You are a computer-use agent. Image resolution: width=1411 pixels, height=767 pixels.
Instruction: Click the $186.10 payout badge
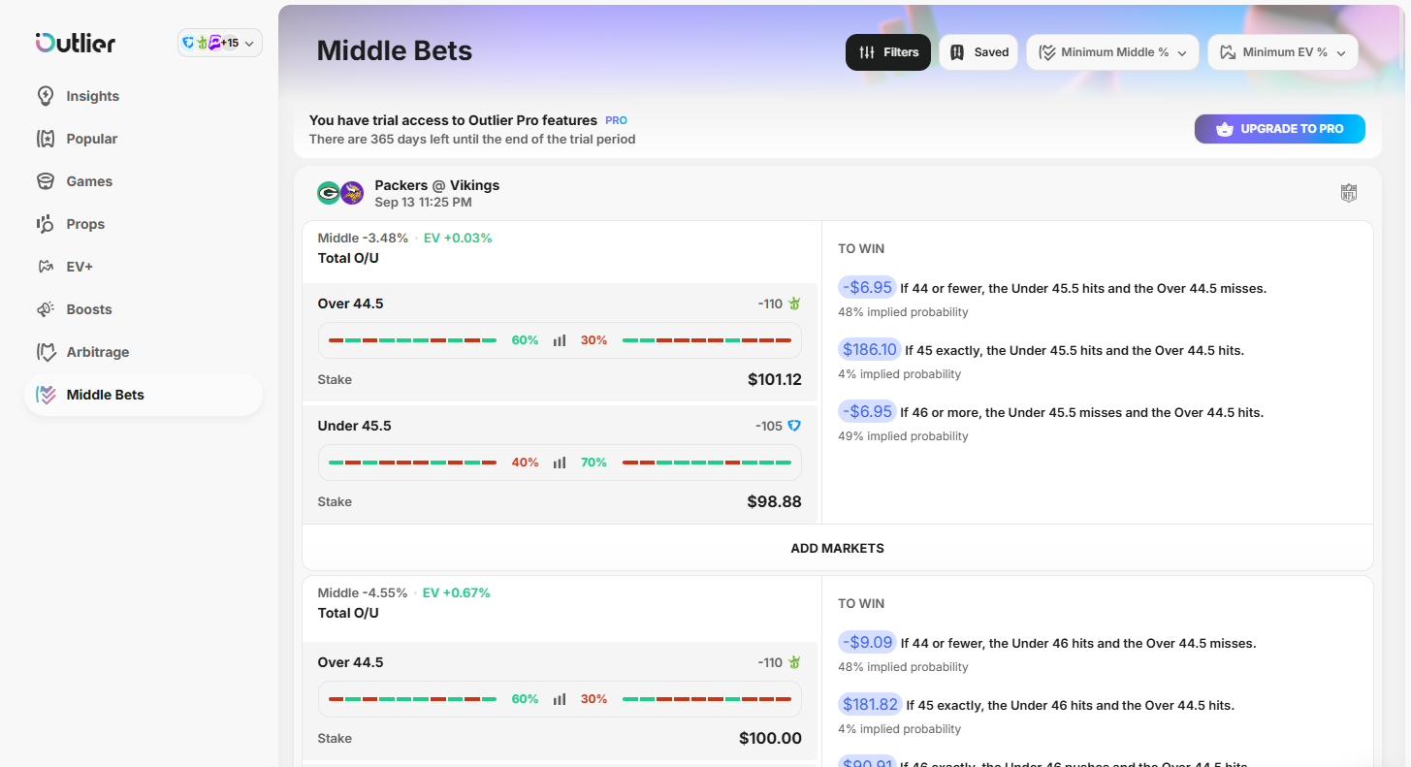click(x=870, y=350)
